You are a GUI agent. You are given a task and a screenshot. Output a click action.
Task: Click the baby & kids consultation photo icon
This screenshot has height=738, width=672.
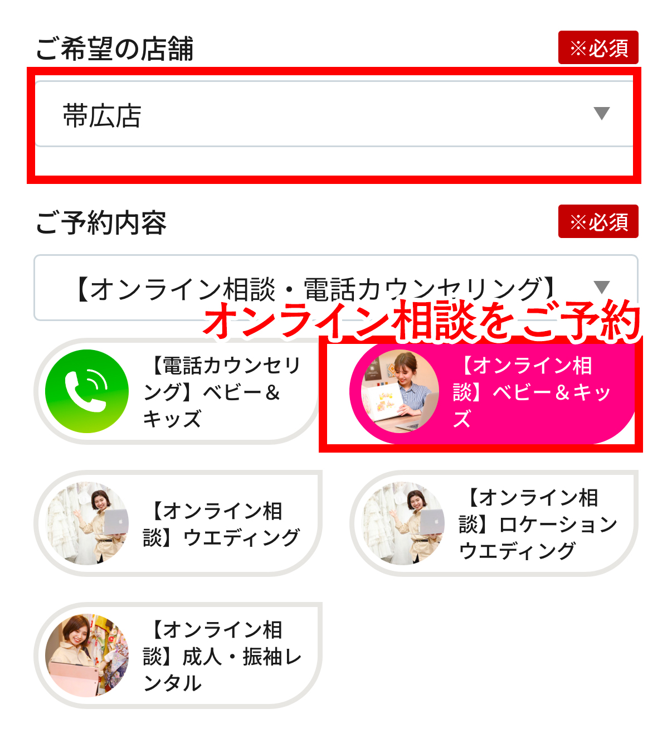[400, 391]
